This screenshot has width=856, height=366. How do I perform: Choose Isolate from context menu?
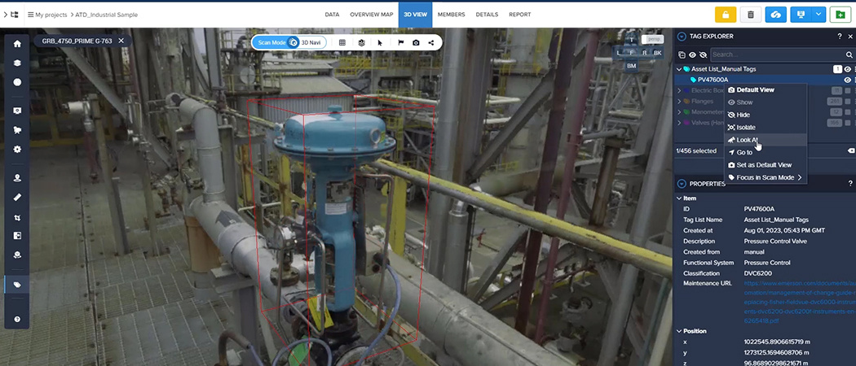[x=766, y=128]
